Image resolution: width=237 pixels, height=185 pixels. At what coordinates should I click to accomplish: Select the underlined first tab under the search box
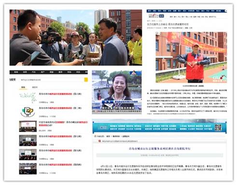click(x=23, y=87)
